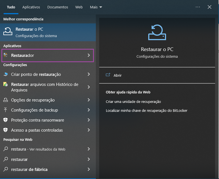Expand the 'restaurar' web suggestion chevron
The width and height of the screenshot is (219, 179).
pos(89,159)
